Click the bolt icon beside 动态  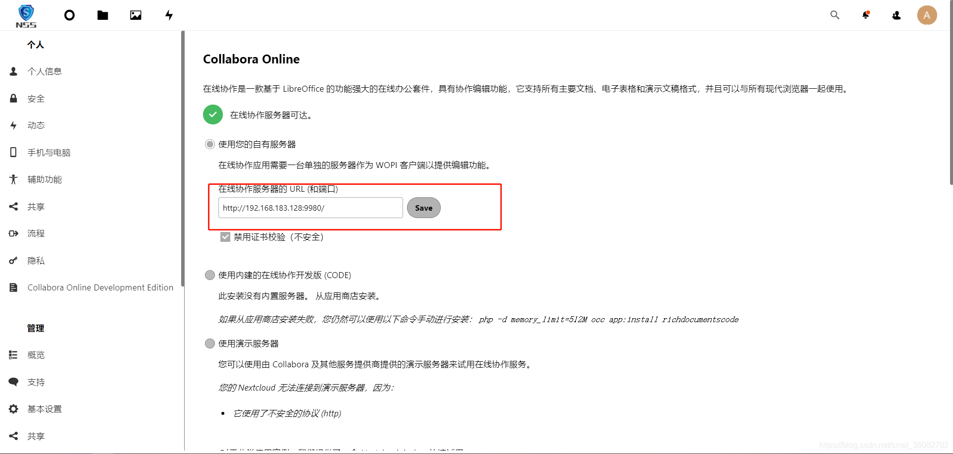pyautogui.click(x=13, y=125)
